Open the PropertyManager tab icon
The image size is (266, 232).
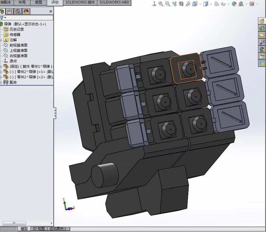tap(10, 11)
